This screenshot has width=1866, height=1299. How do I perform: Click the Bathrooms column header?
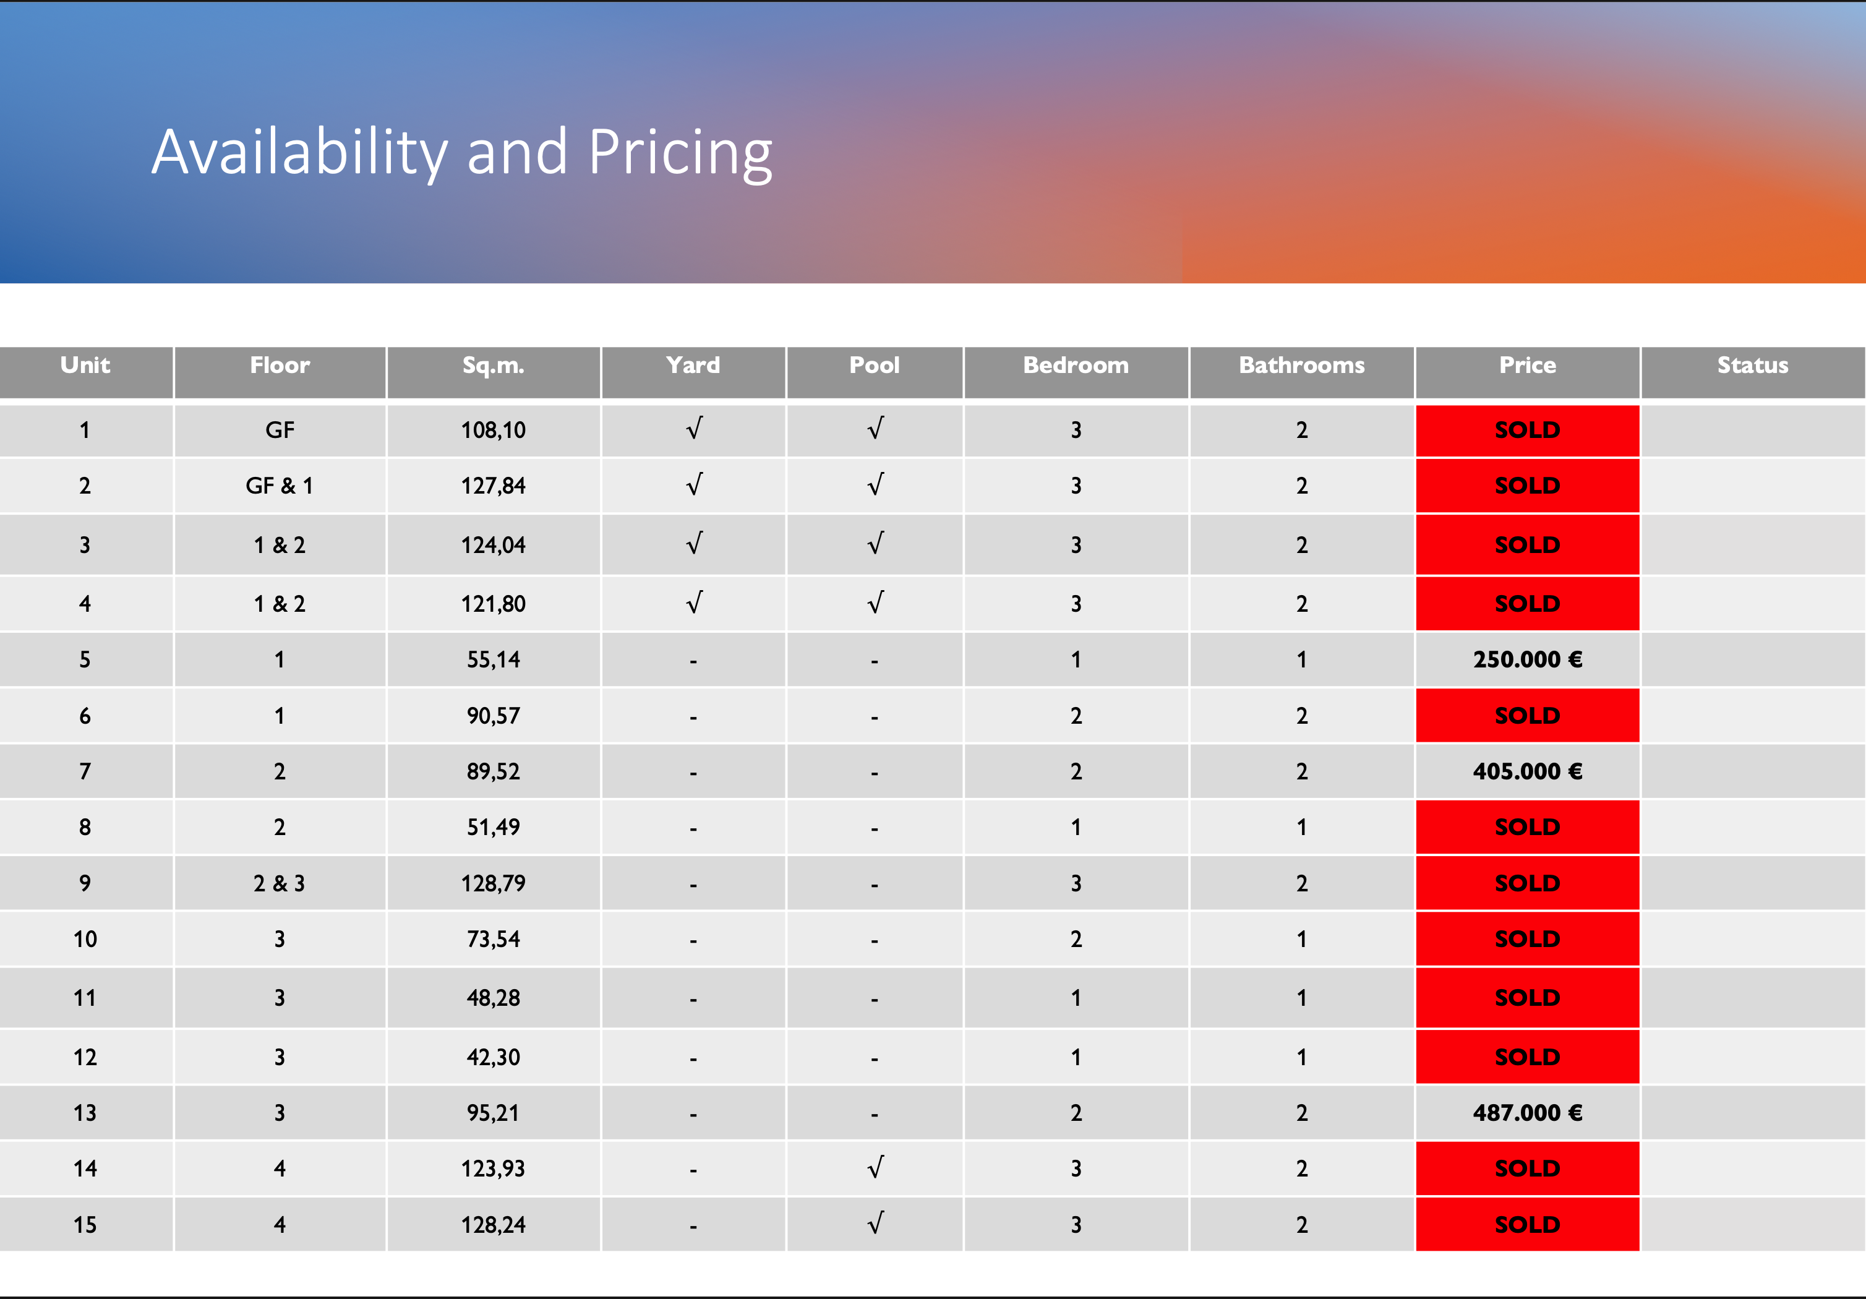click(1301, 366)
